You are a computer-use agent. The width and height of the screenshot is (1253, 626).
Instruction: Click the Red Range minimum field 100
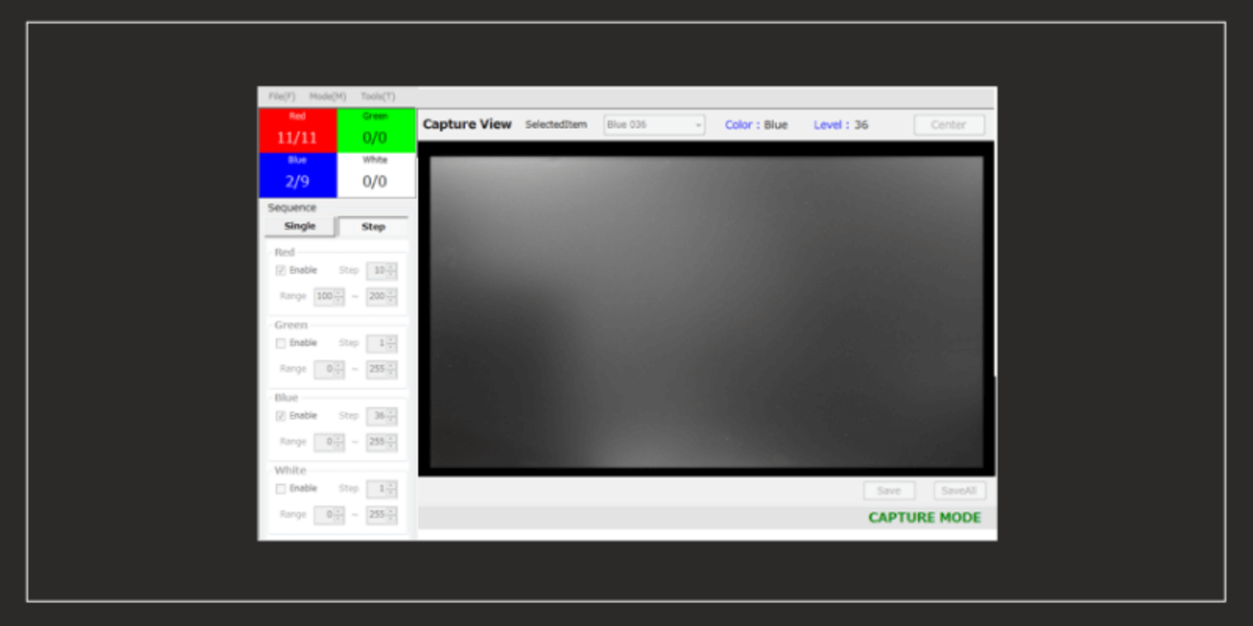click(x=329, y=297)
